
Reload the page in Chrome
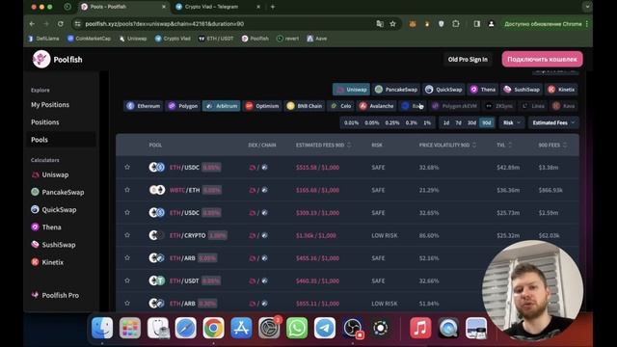tap(60, 24)
